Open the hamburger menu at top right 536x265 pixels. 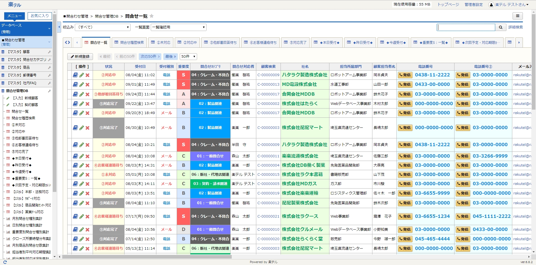pos(518,16)
